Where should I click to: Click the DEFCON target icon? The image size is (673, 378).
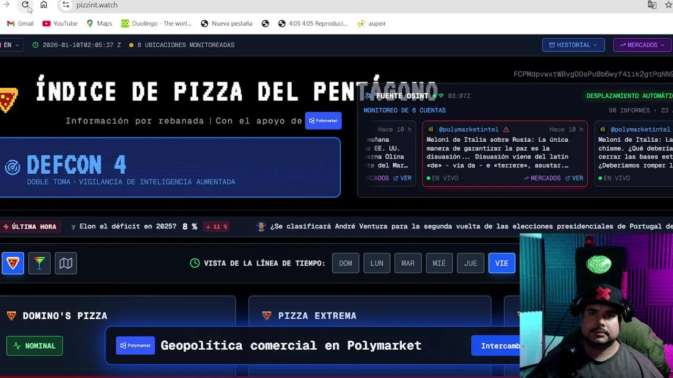pyautogui.click(x=12, y=167)
